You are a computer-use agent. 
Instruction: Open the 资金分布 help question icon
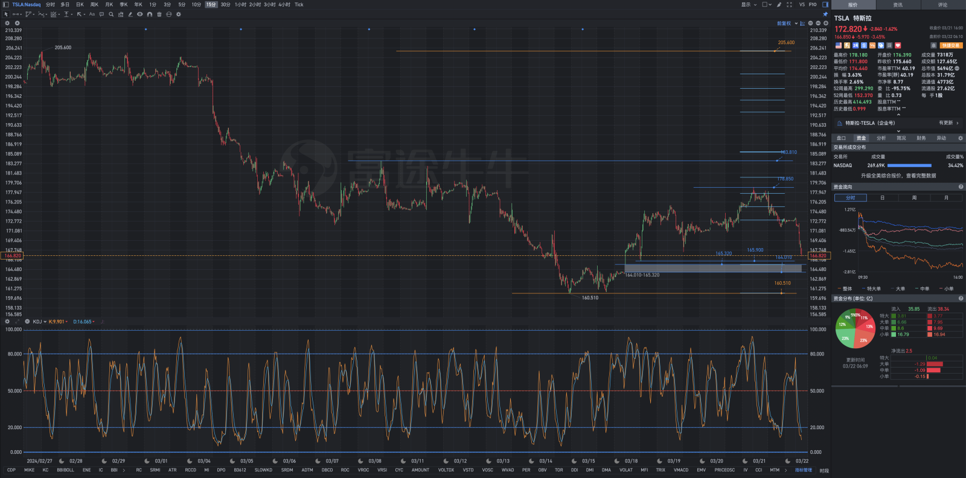point(961,299)
